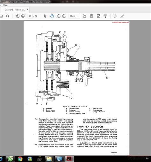
Task: Click the label K above the clutch
Action: coord(60,32)
